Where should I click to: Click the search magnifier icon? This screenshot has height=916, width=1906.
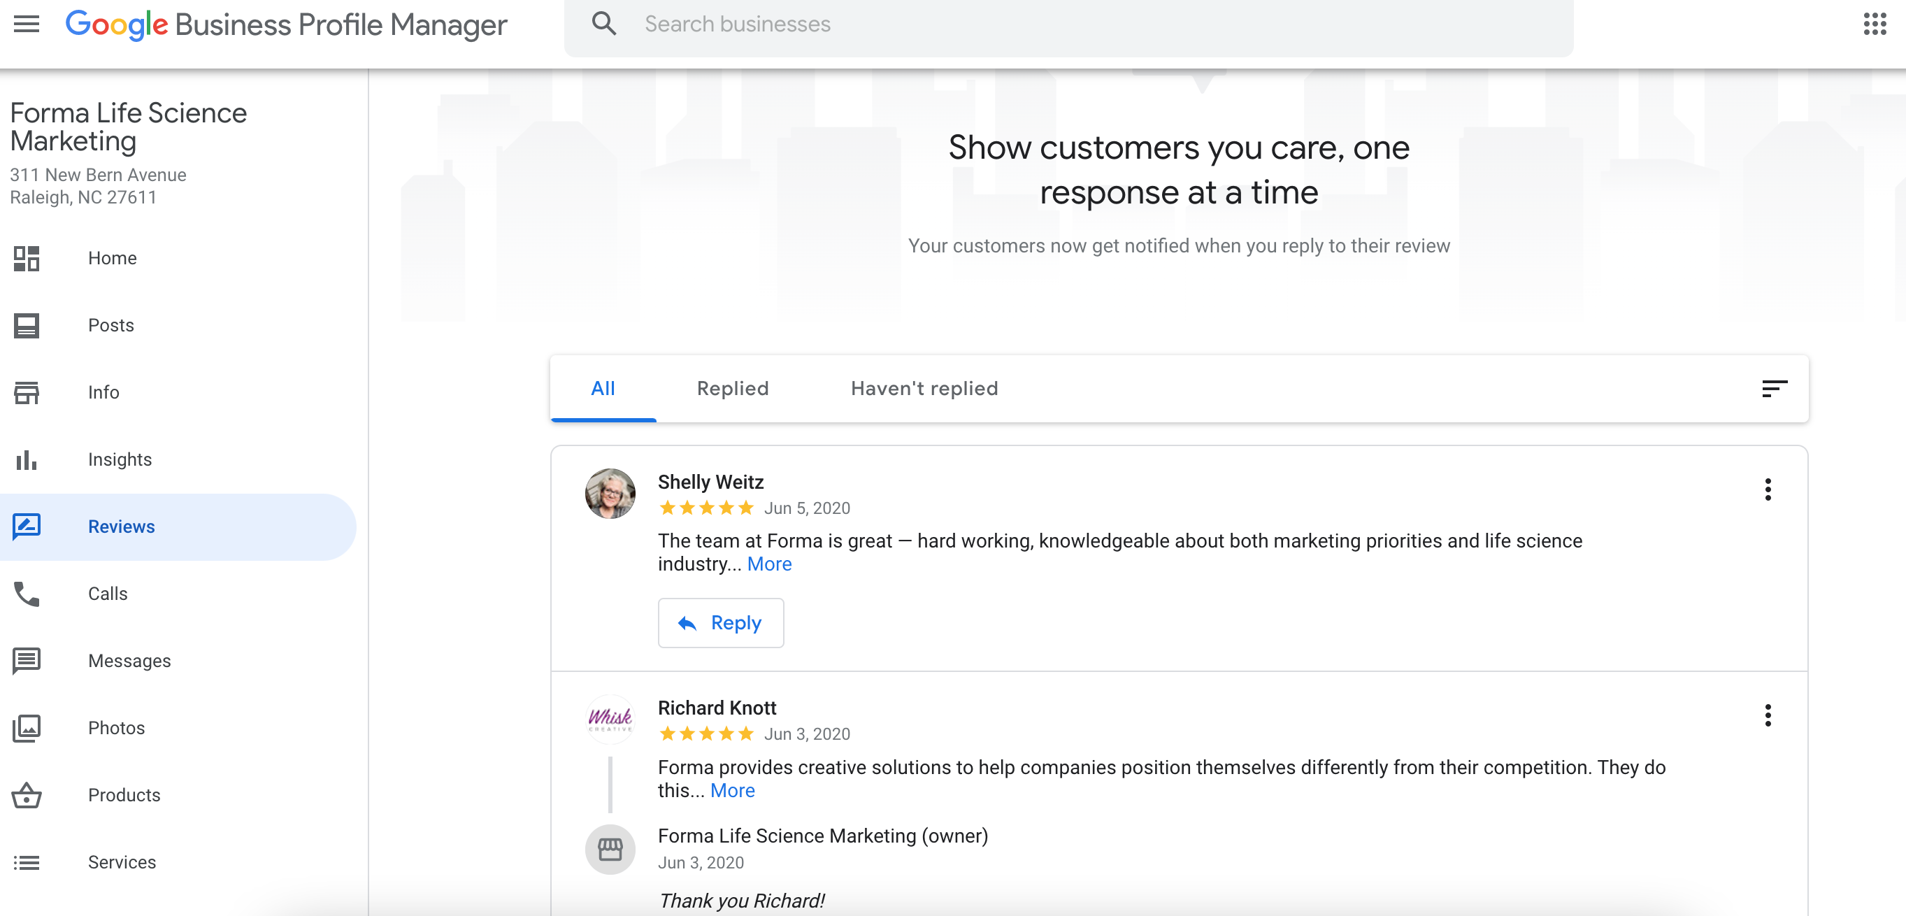(604, 24)
